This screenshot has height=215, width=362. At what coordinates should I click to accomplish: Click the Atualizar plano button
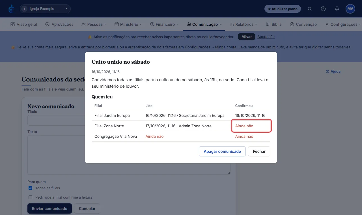[x=283, y=9]
